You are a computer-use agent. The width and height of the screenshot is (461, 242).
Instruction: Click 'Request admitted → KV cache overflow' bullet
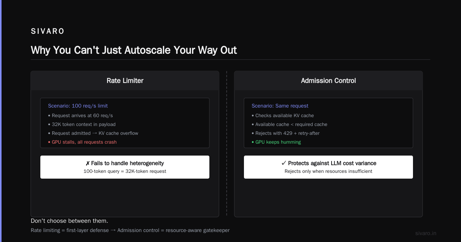(x=93, y=133)
